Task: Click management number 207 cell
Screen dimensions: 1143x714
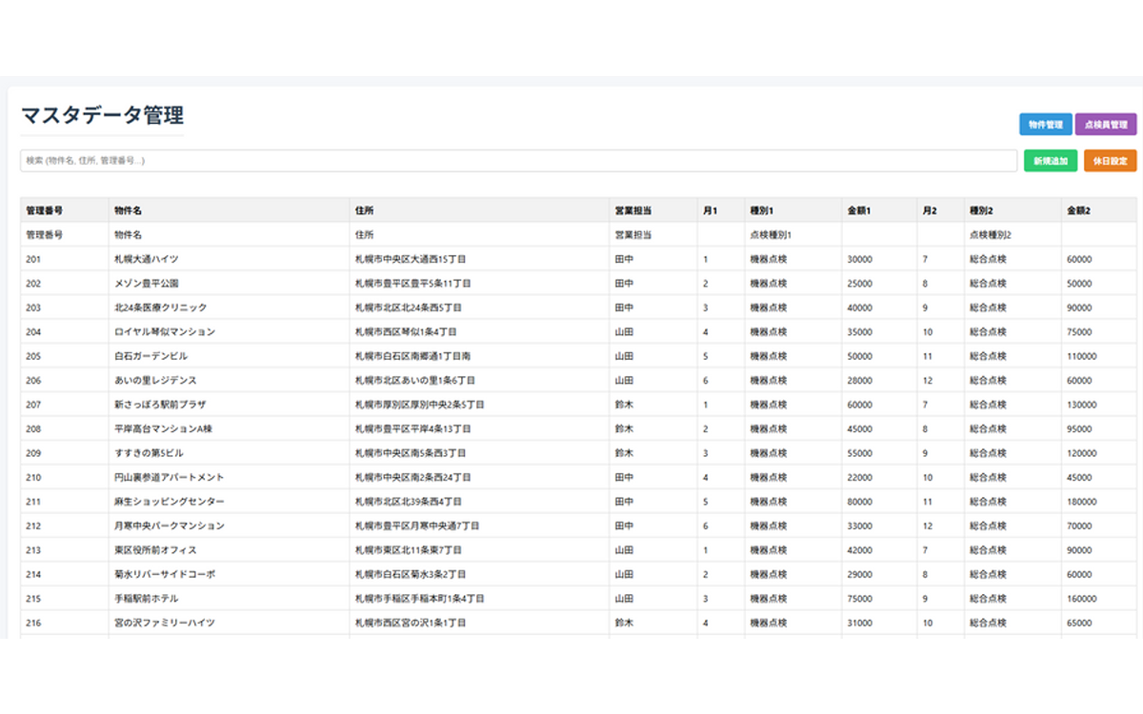Action: click(x=34, y=405)
